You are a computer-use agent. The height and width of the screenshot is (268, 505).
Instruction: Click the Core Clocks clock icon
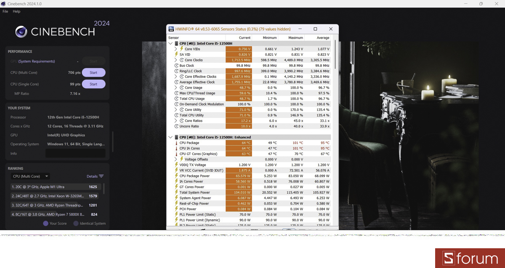(182, 60)
